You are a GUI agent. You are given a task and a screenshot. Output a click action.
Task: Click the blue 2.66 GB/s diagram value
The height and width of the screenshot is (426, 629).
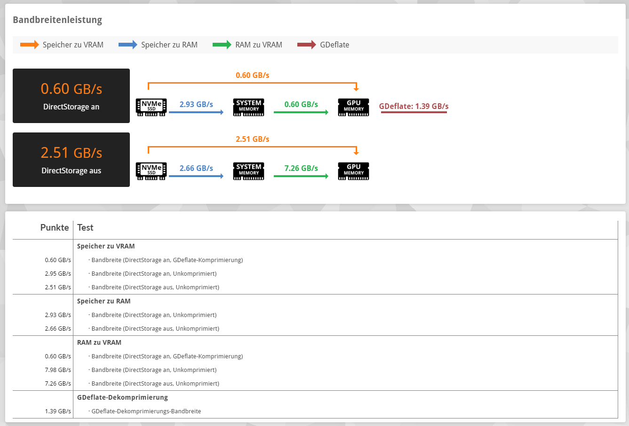click(196, 168)
